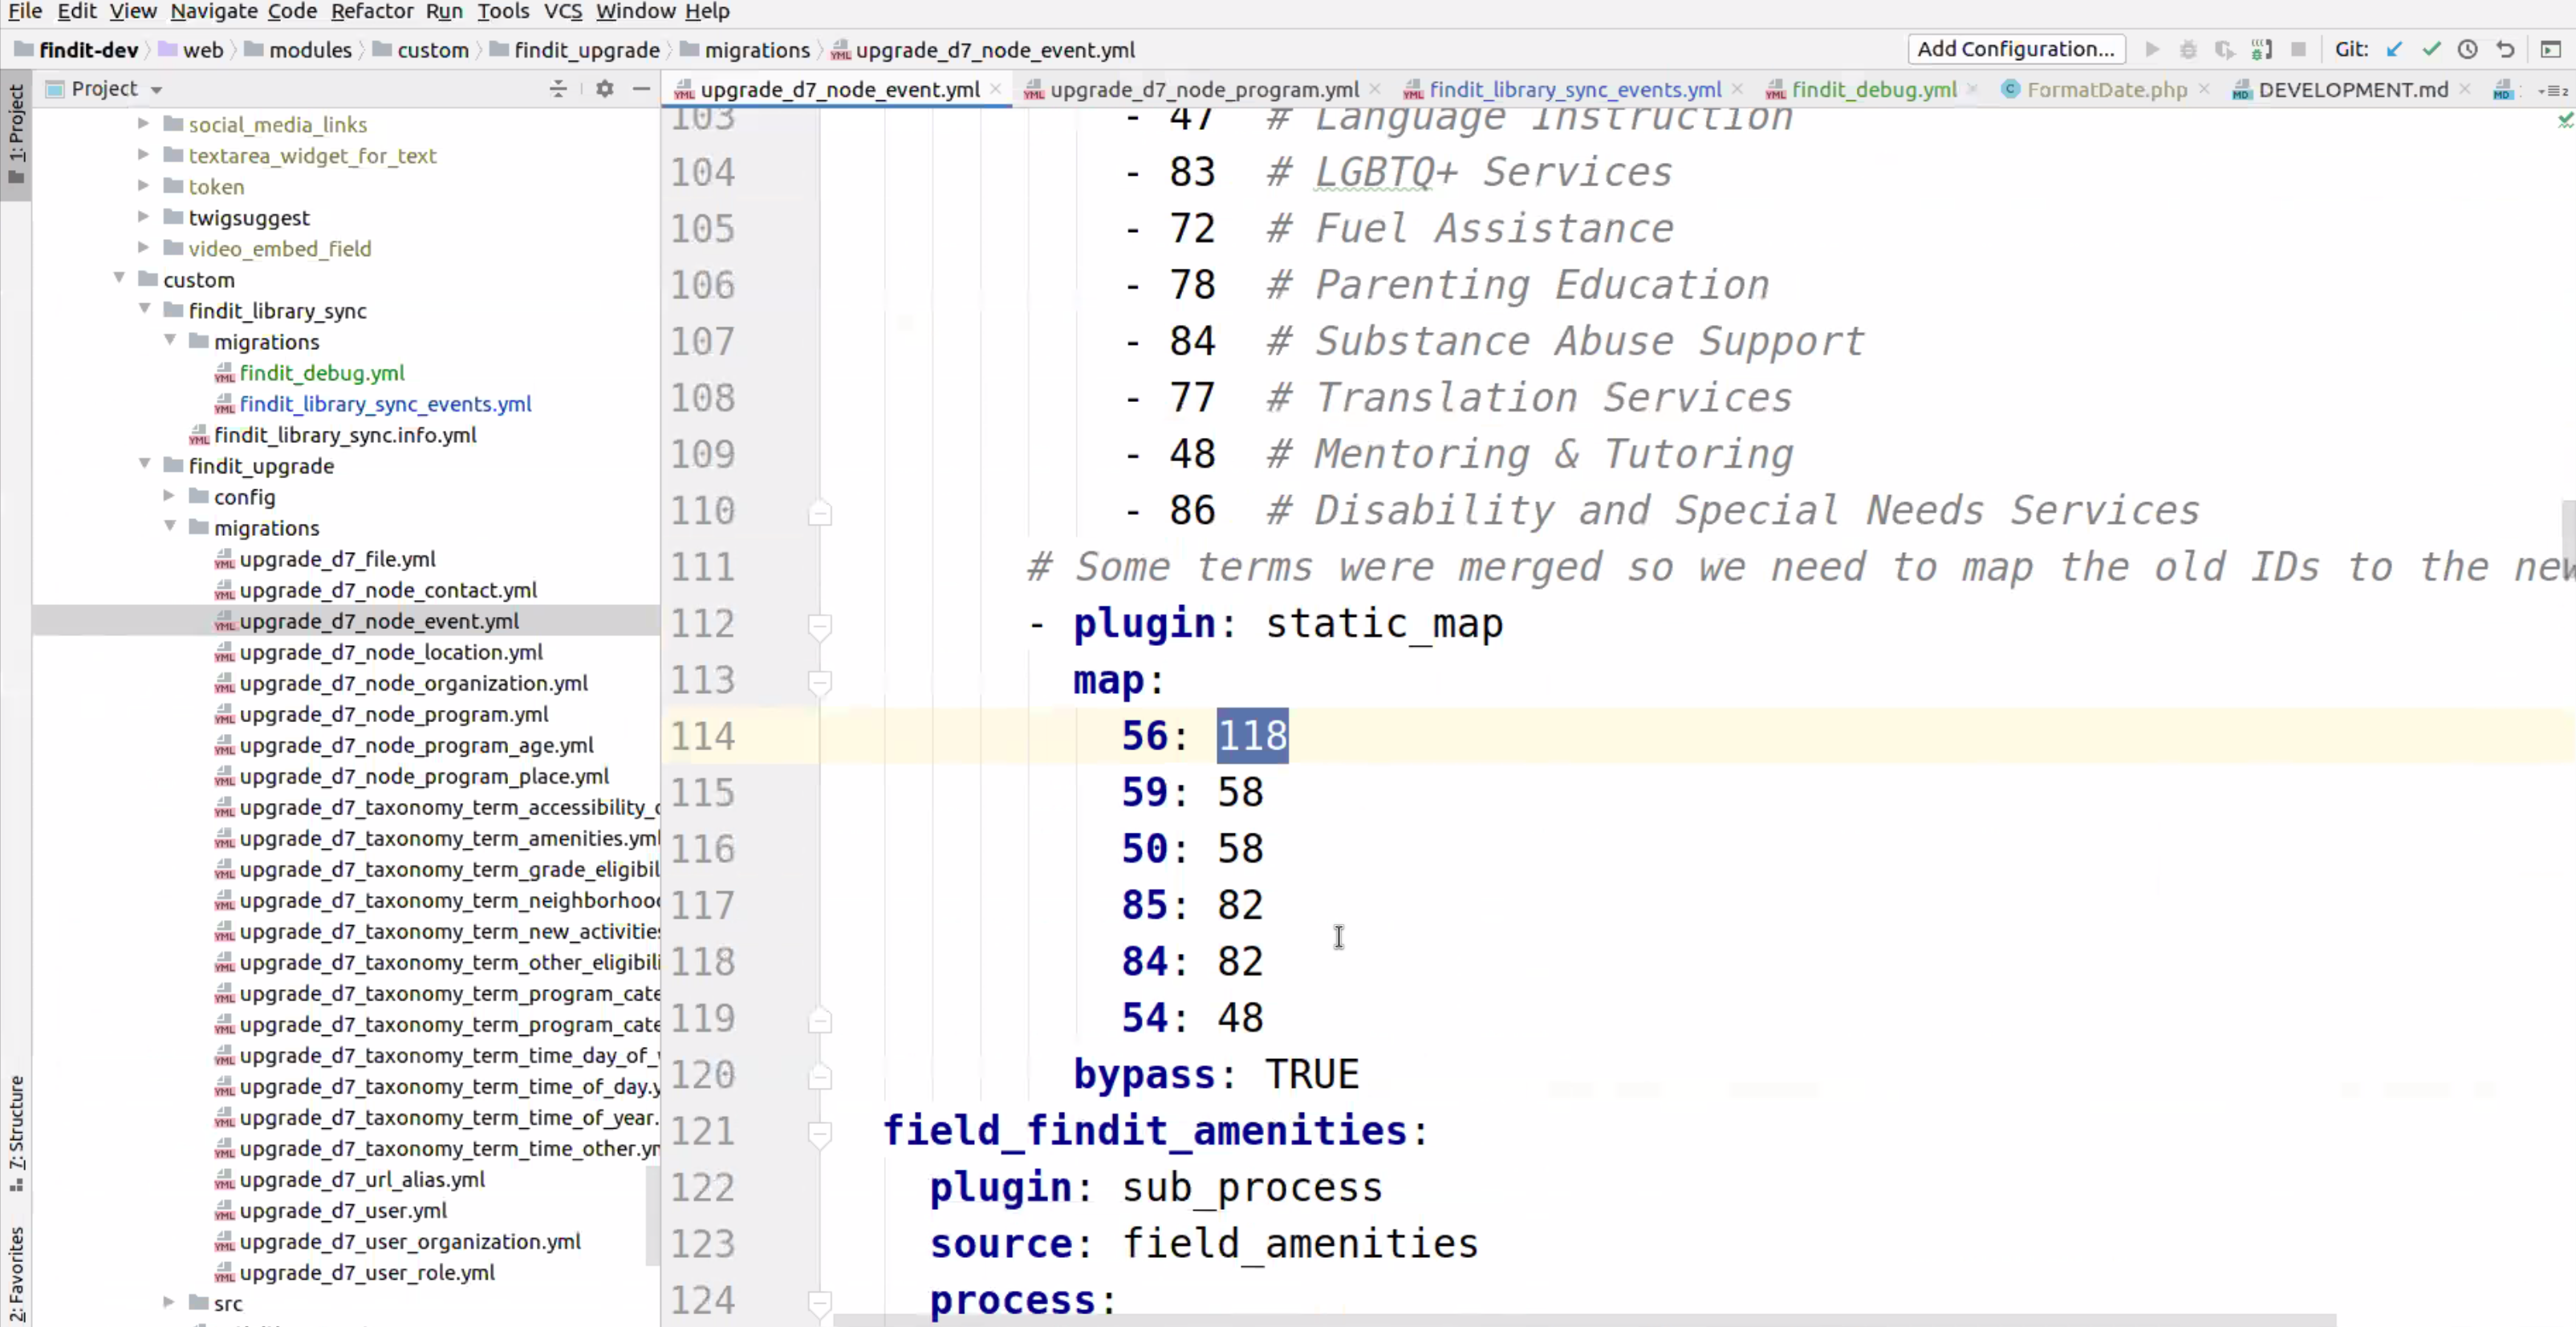Viewport: 2576px width, 1327px height.
Task: Open upgrade_d7_user.yml in the tree
Action: [x=343, y=1210]
